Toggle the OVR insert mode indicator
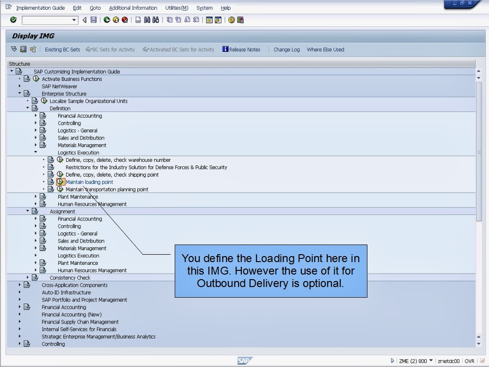489x367 pixels. (469, 361)
